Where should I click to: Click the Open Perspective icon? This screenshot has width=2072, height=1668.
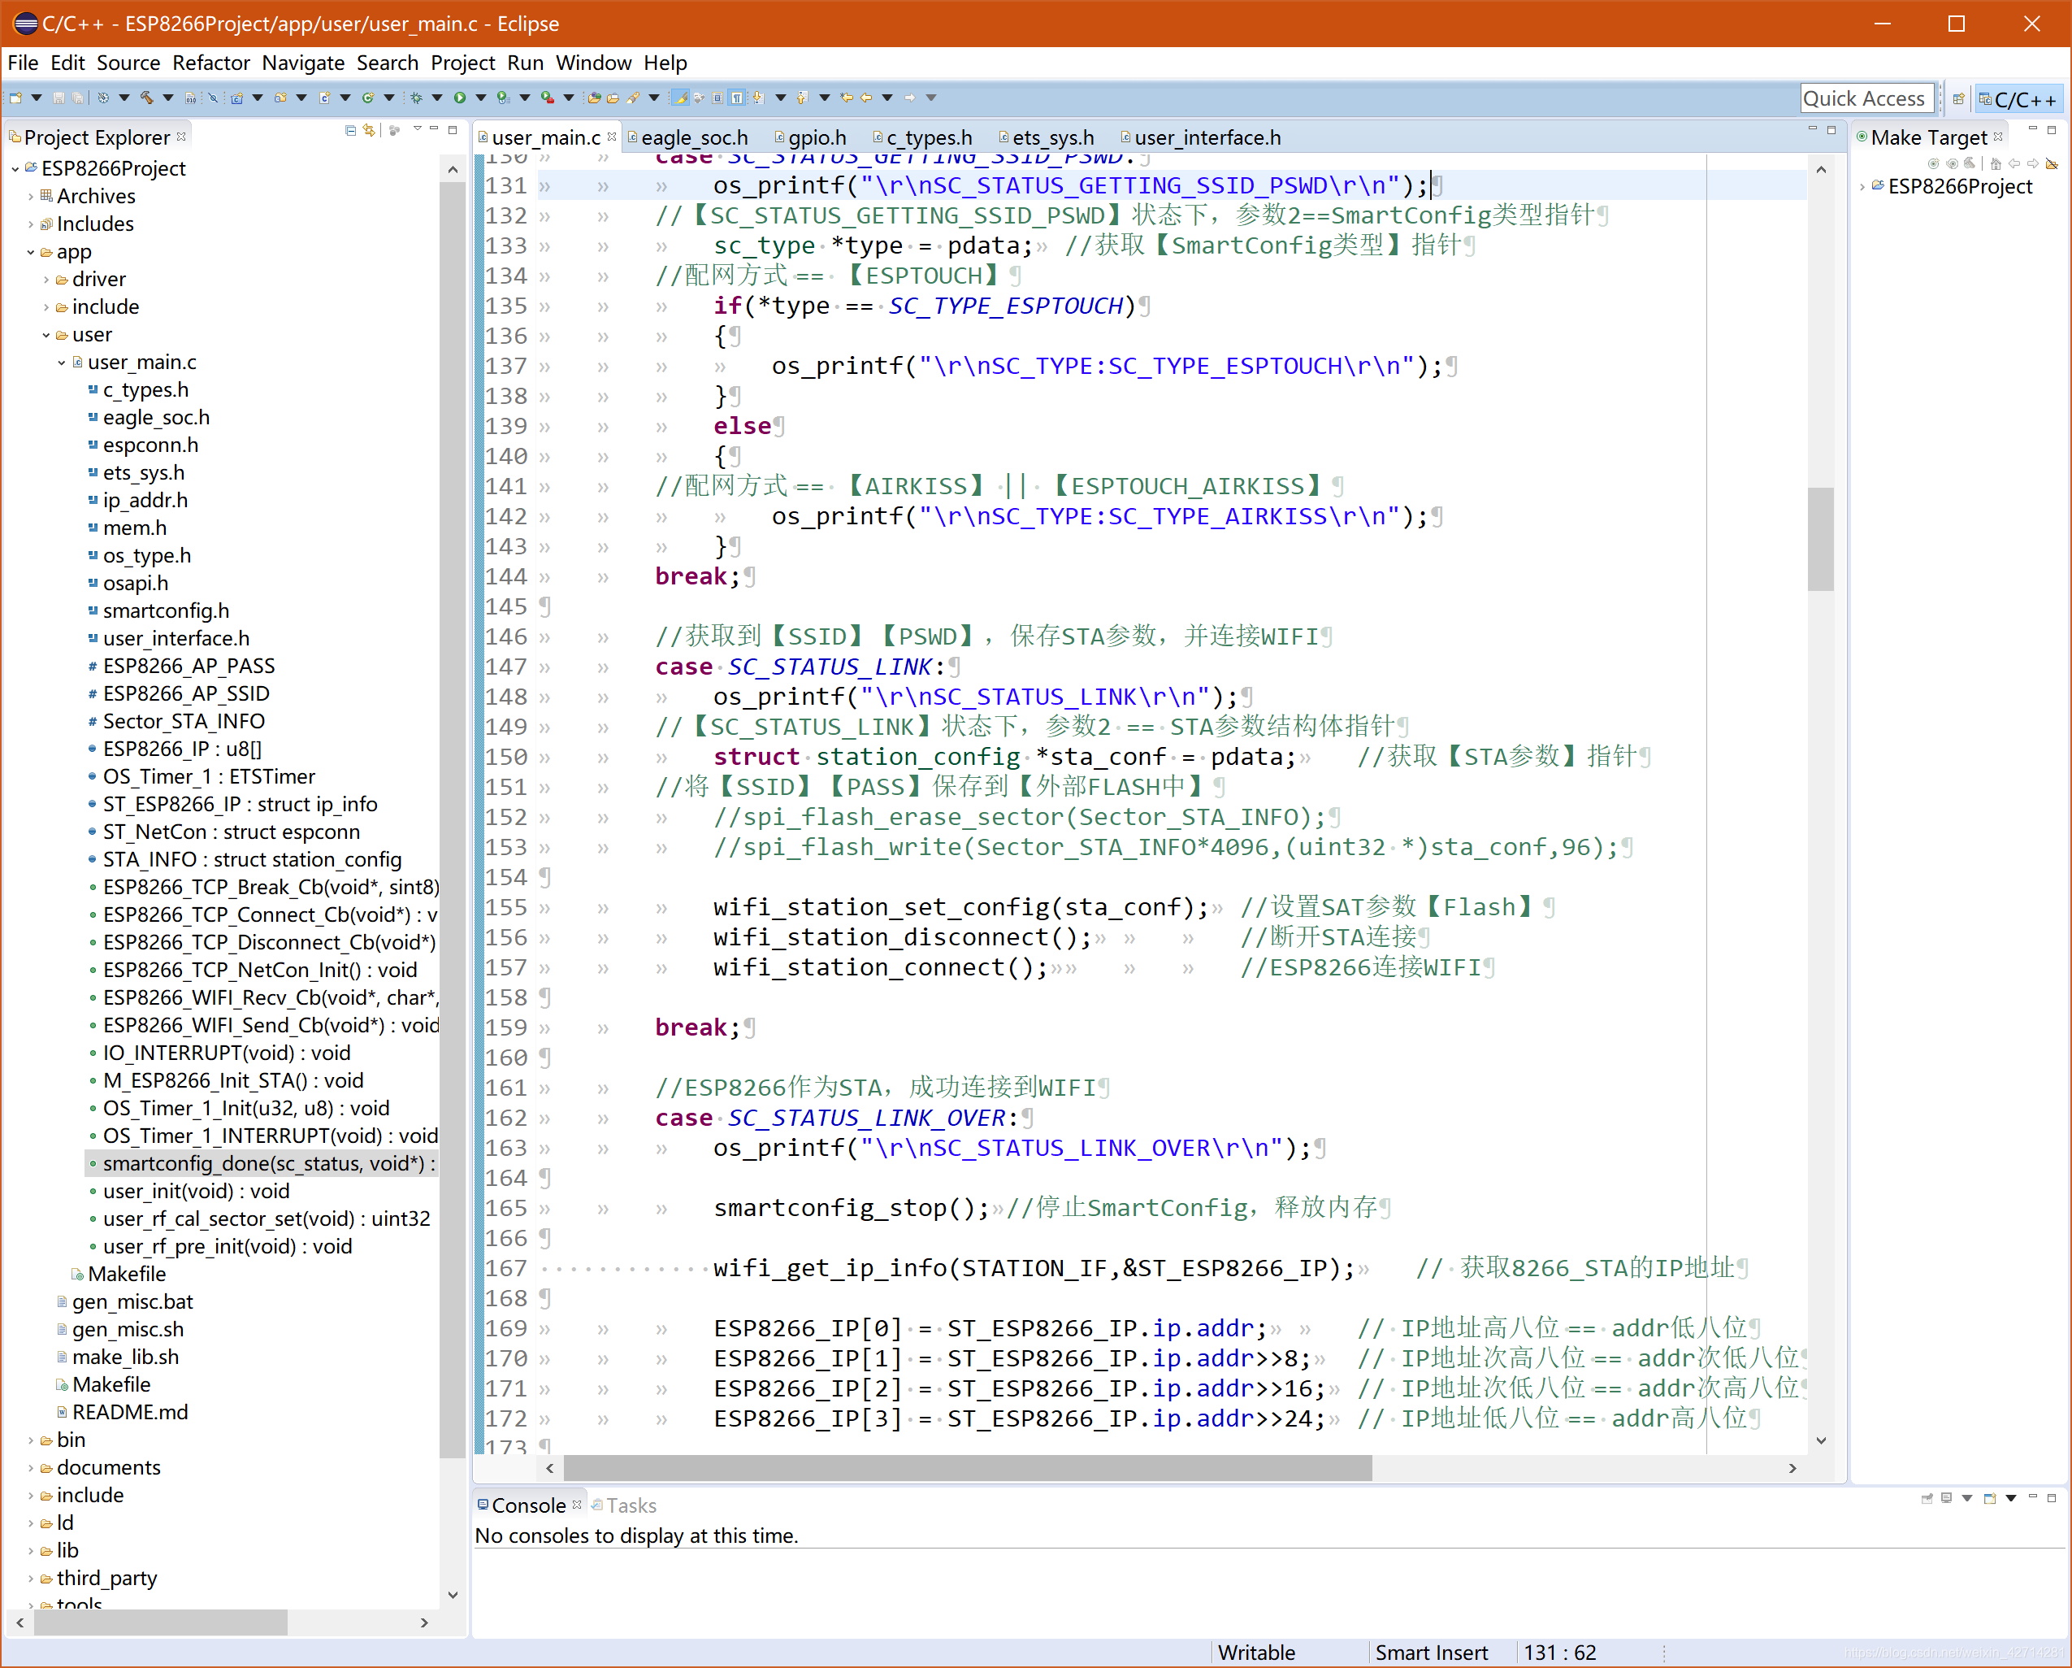(x=1957, y=98)
